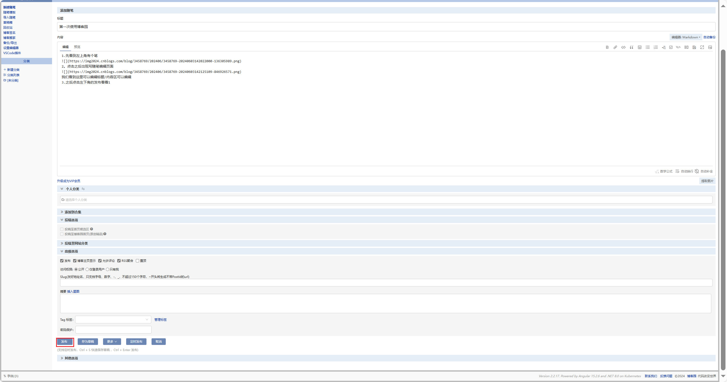This screenshot has height=382, width=727.
Task: Switch to the 预览 tab
Action: (77, 47)
